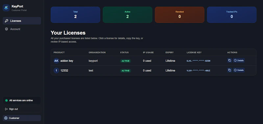Click the ACTIVE badge for addon key
The height and width of the screenshot is (124, 263).
[x=126, y=61]
